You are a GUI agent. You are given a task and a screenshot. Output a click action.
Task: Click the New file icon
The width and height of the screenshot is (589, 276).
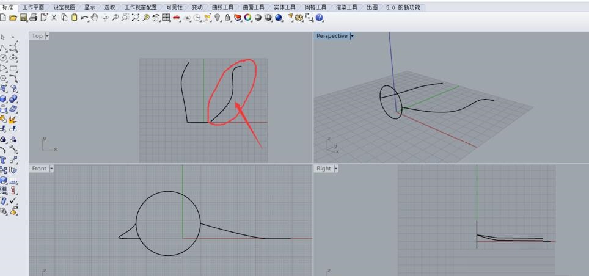tap(4, 18)
